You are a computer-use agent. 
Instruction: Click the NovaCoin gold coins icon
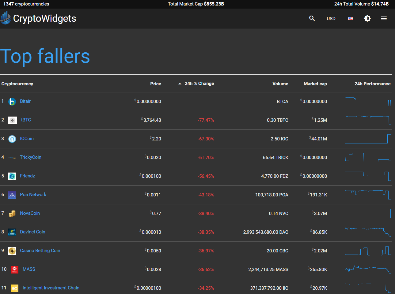12,214
